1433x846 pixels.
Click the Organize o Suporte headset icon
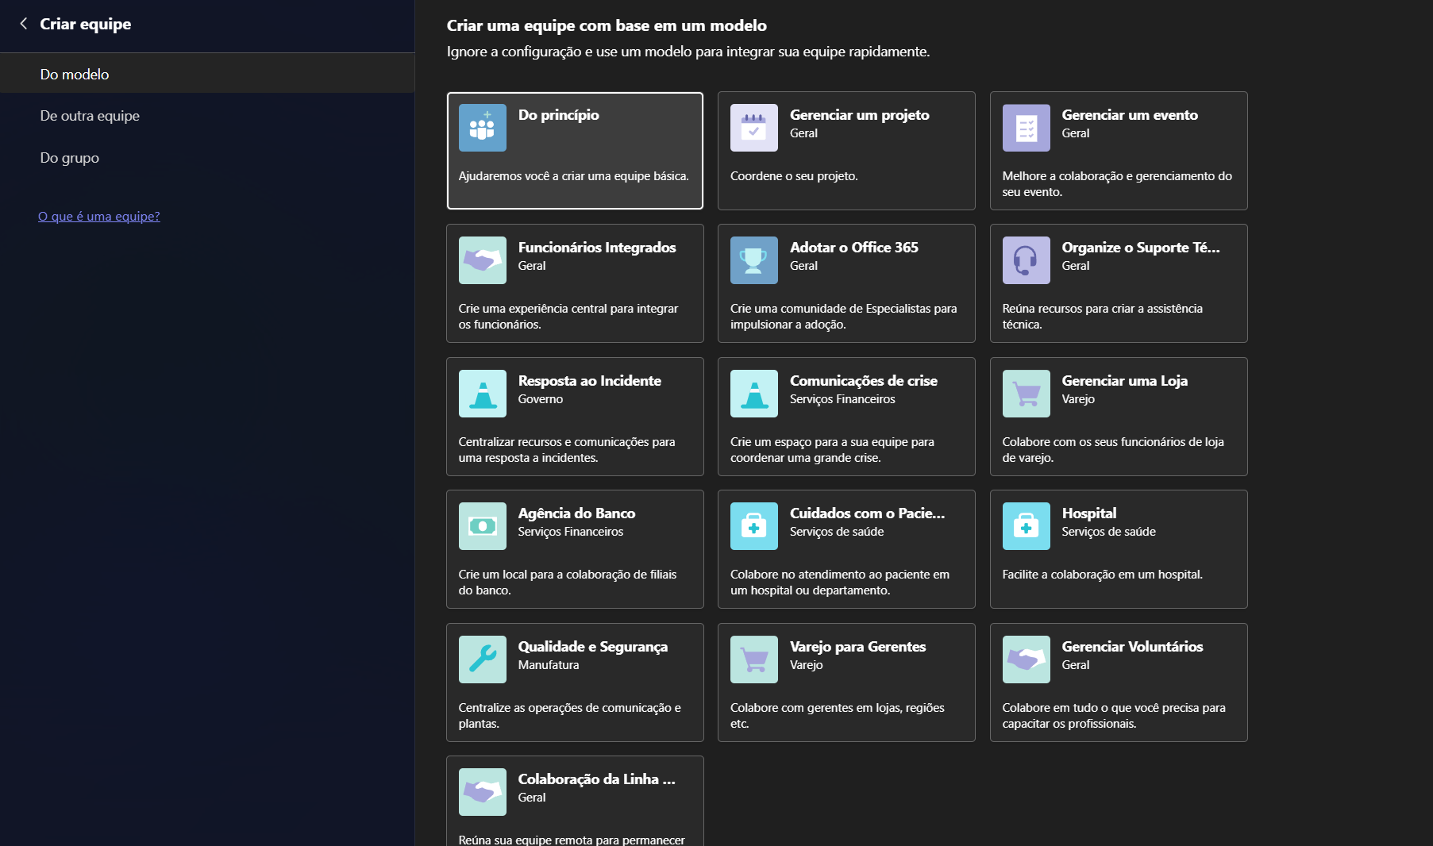pos(1026,260)
